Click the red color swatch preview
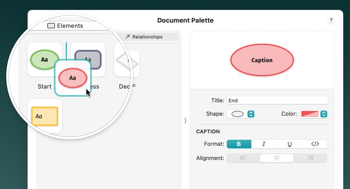Image resolution: width=350 pixels, height=189 pixels. (x=310, y=114)
